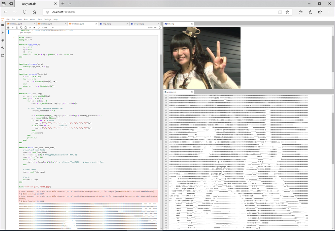This screenshot has width=335, height=231.
Task: Select the tktt.bmp tab
Action: (179, 24)
